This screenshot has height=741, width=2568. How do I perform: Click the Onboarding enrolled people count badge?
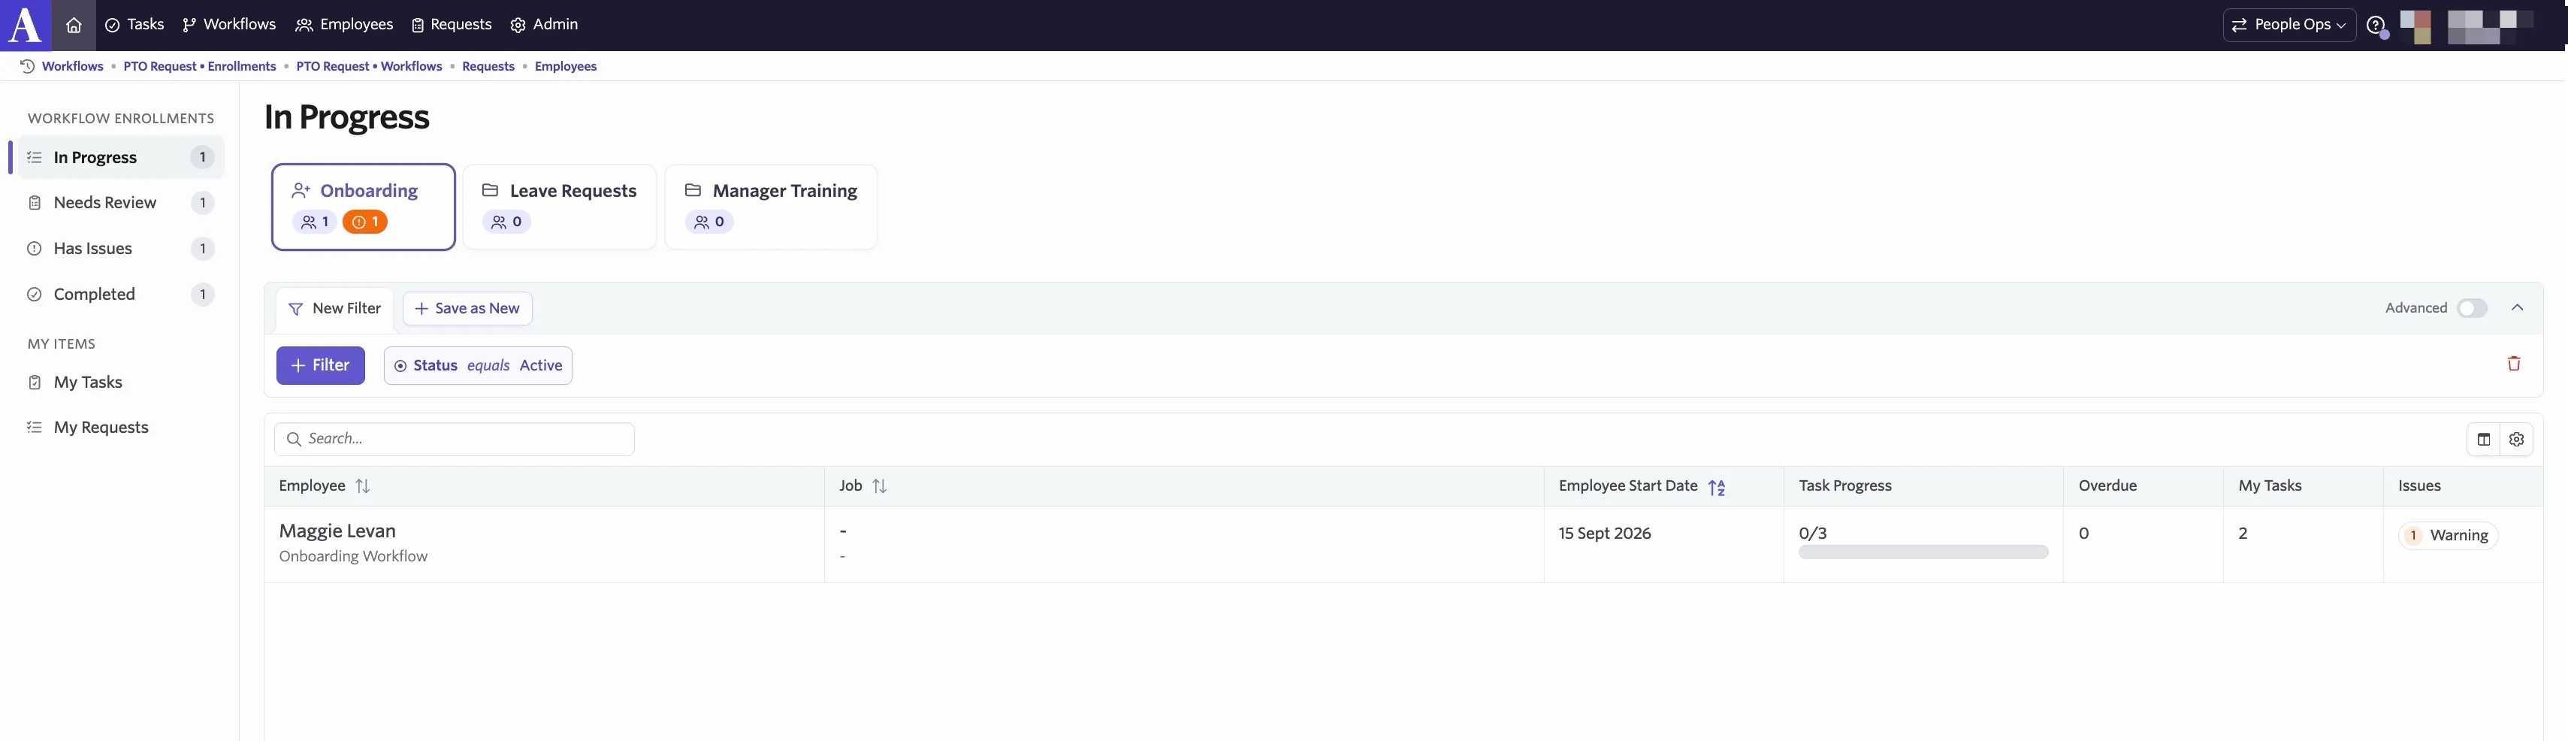coord(314,222)
